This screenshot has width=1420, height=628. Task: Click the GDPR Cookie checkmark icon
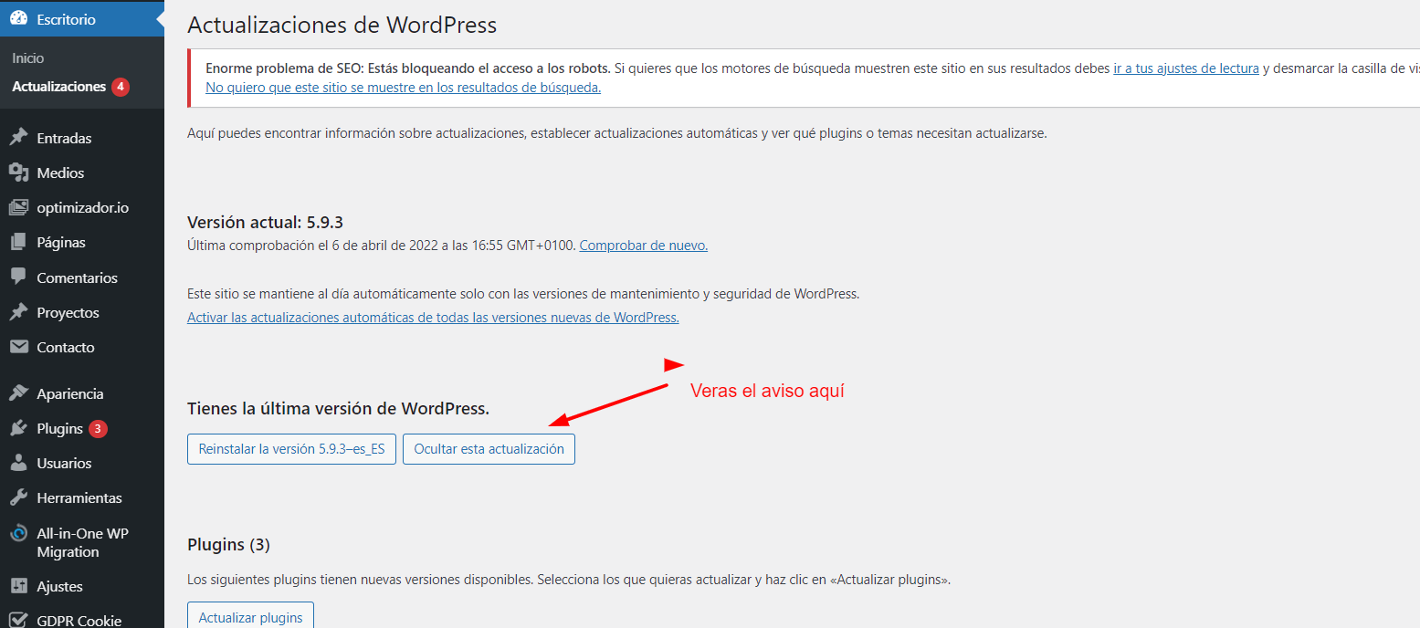18,621
